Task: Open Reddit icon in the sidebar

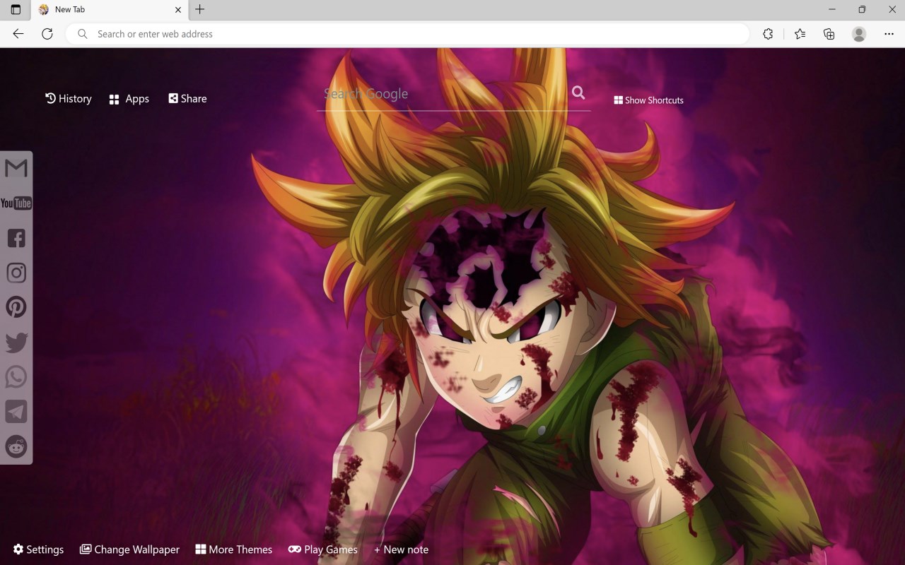Action: (x=16, y=446)
